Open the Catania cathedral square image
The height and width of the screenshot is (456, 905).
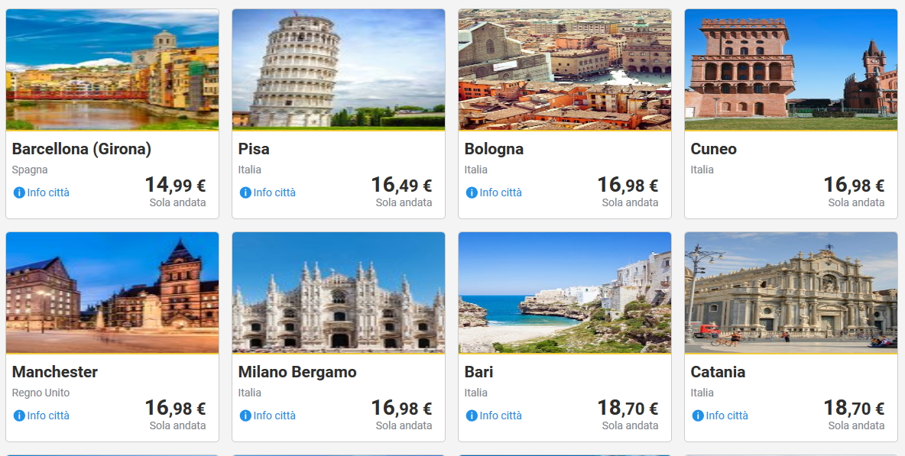tap(791, 293)
